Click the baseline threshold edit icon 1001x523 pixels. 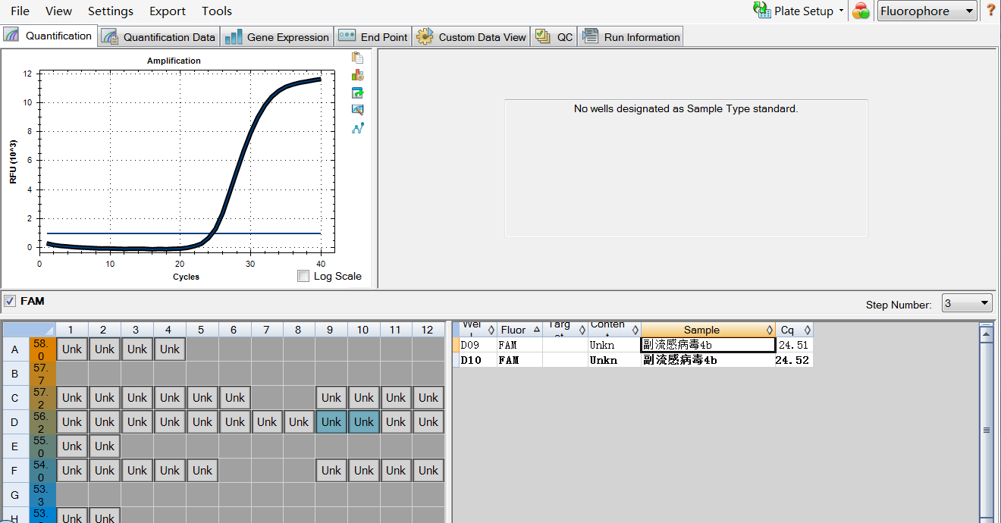click(x=357, y=110)
